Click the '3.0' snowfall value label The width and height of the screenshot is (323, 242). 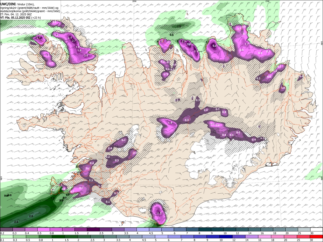pyautogui.click(x=214, y=46)
